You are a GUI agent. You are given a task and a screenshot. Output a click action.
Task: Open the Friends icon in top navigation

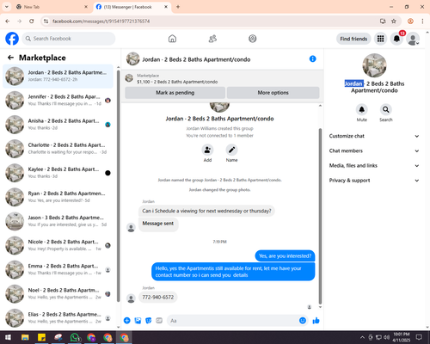[212, 39]
